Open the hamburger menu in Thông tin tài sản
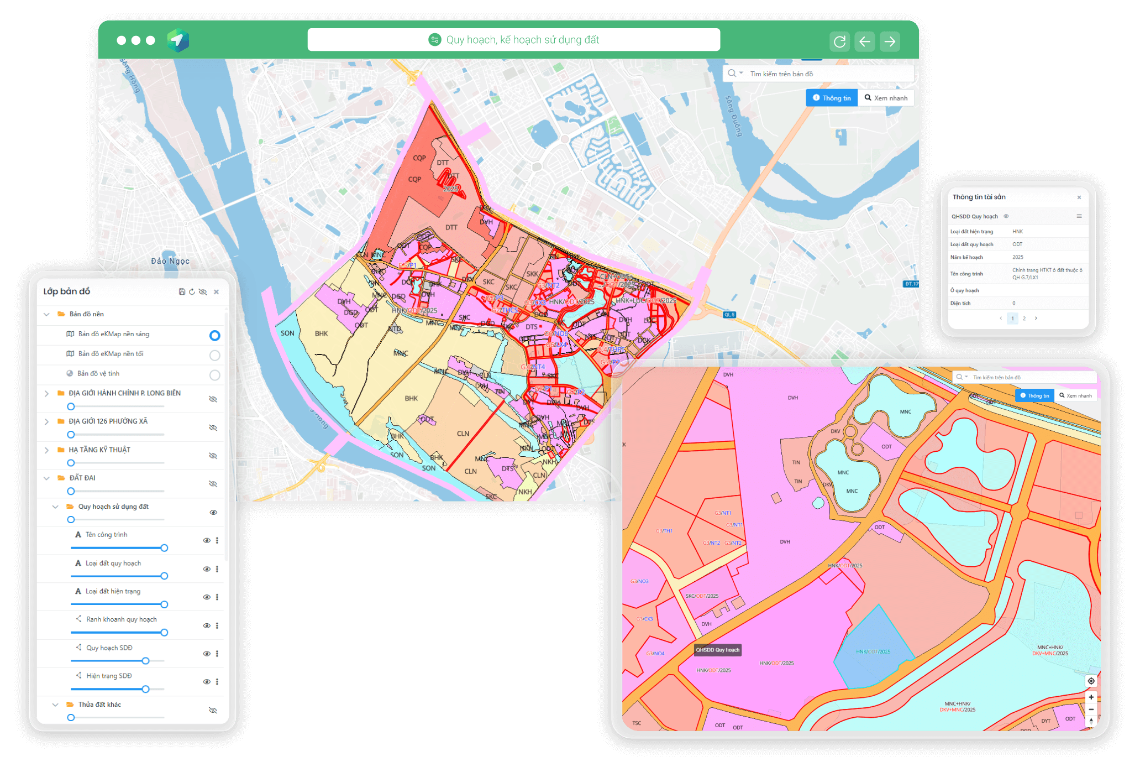This screenshot has width=1140, height=772. (x=1079, y=216)
